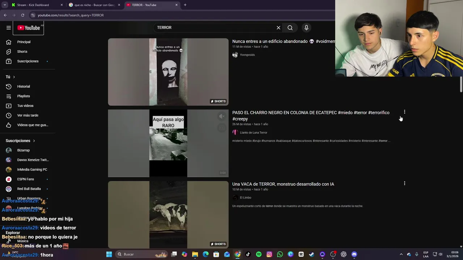Viewport: 463px width, 260px height.
Task: Show hidden system tray icons chevron
Action: (401, 254)
